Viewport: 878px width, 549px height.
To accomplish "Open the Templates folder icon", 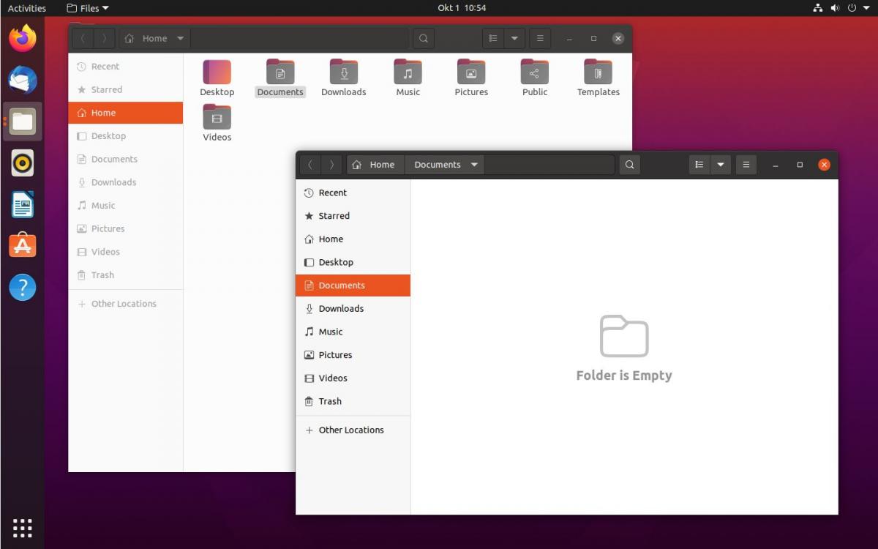I will click(598, 73).
